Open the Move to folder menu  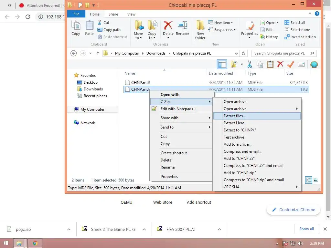click(x=138, y=30)
